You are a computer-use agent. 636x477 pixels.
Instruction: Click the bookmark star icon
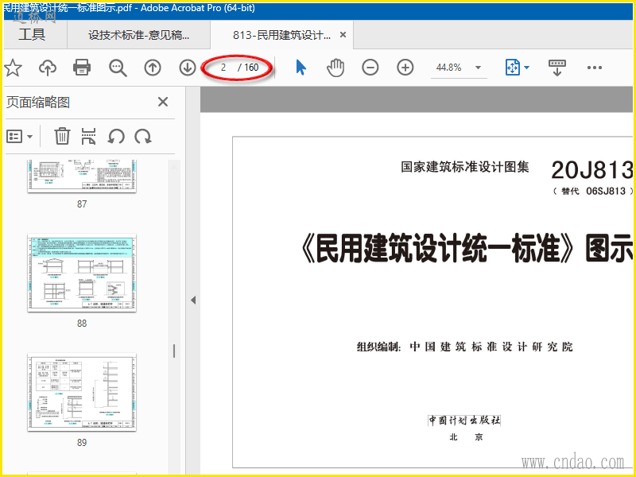point(13,68)
